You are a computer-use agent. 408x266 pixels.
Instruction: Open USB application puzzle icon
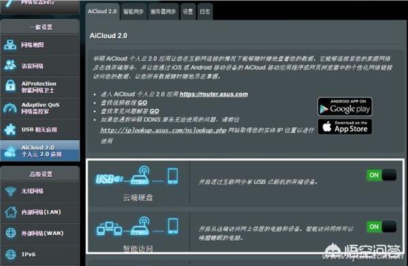point(10,129)
